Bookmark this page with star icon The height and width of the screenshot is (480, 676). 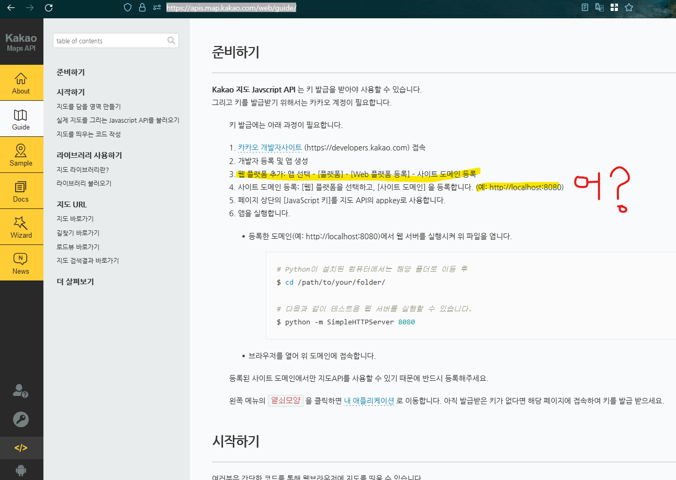tap(629, 7)
